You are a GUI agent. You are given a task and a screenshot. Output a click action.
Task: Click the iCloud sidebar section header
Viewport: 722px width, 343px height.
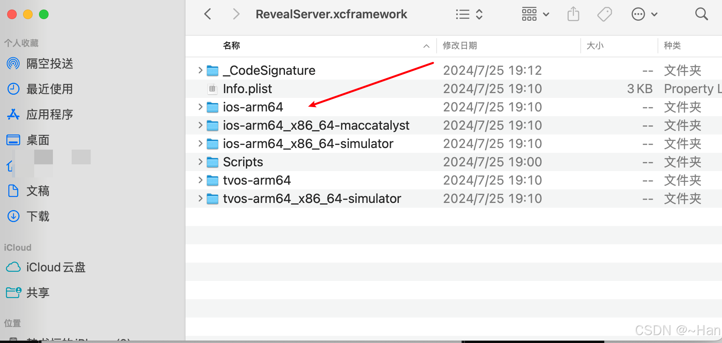tap(18, 248)
